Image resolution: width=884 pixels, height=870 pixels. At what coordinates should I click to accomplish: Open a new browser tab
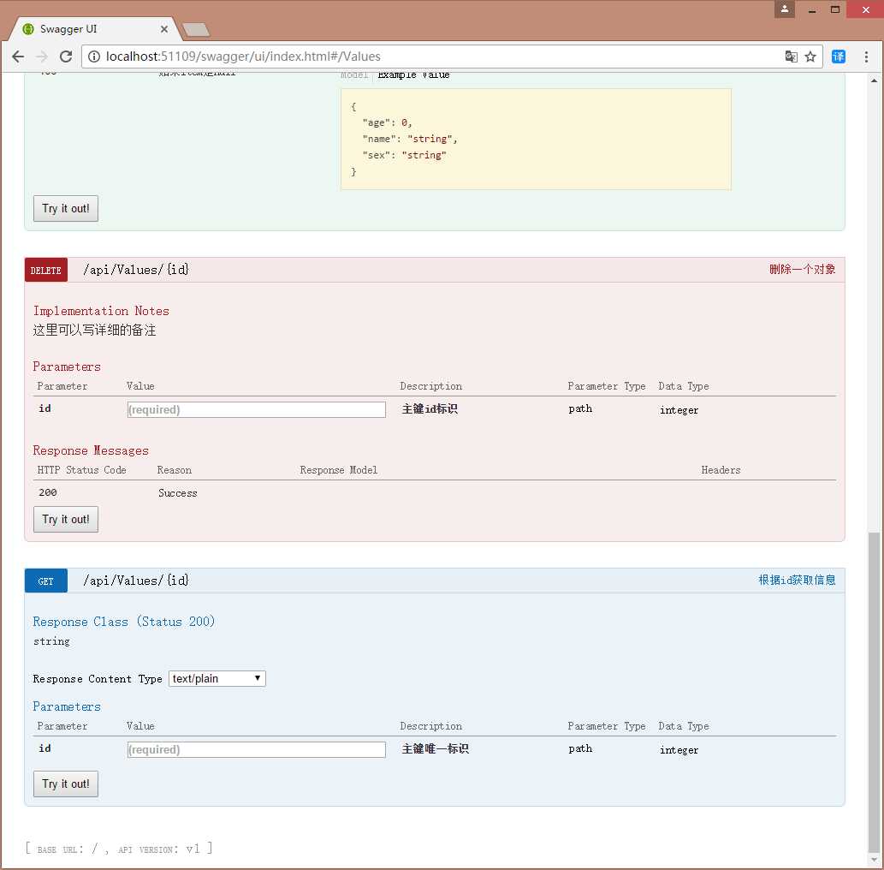coord(196,29)
